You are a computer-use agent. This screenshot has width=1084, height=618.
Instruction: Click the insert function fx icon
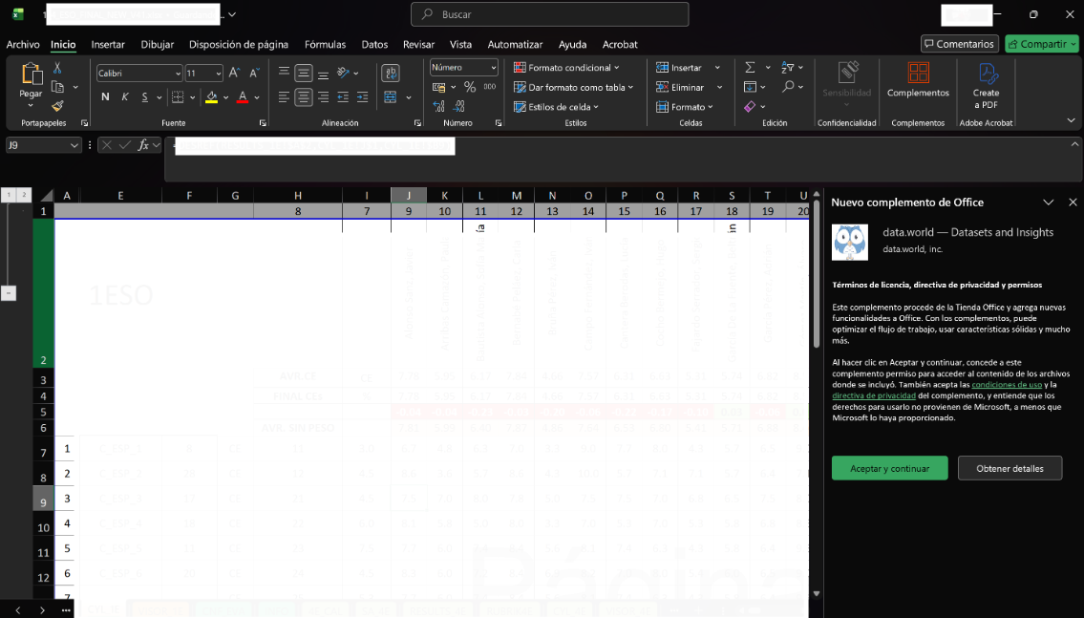click(143, 145)
